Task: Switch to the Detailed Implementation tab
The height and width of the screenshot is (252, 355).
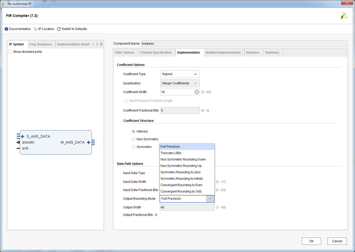Action: coord(223,53)
